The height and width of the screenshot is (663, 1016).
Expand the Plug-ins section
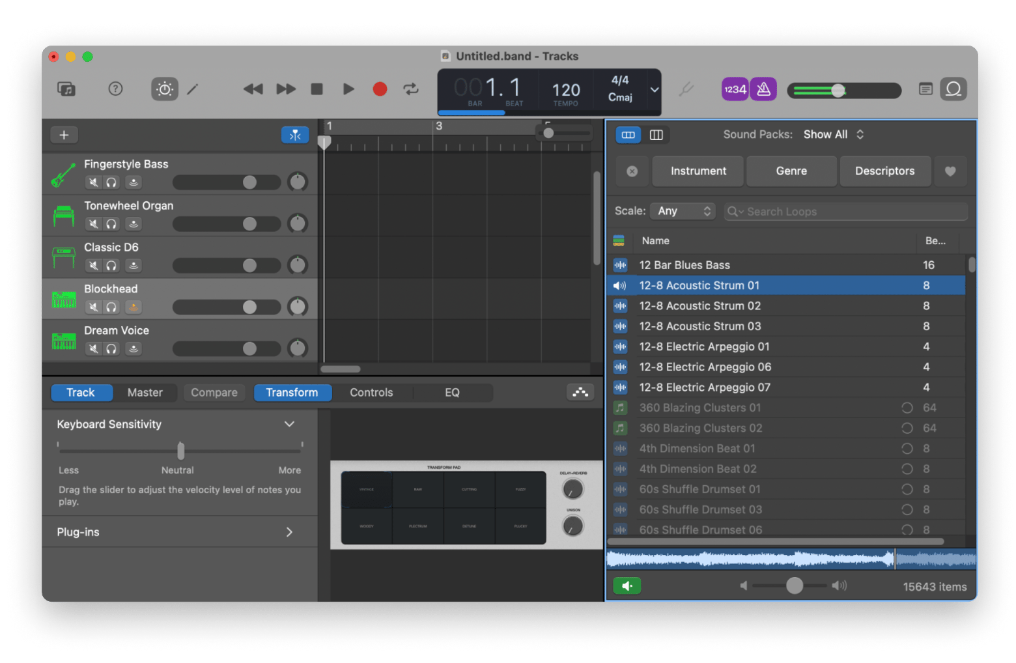289,532
